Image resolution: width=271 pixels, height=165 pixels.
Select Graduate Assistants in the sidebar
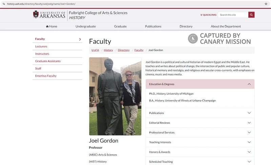pos(48,61)
